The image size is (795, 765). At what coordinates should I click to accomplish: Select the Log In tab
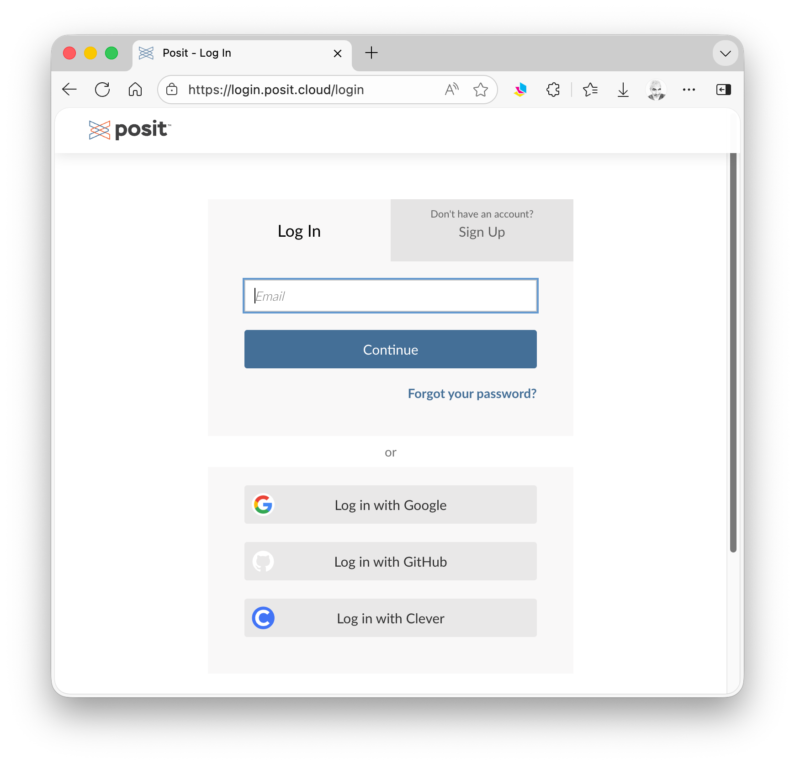(x=299, y=230)
